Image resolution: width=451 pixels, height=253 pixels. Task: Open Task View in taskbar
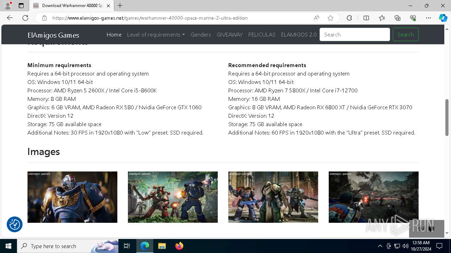click(127, 246)
